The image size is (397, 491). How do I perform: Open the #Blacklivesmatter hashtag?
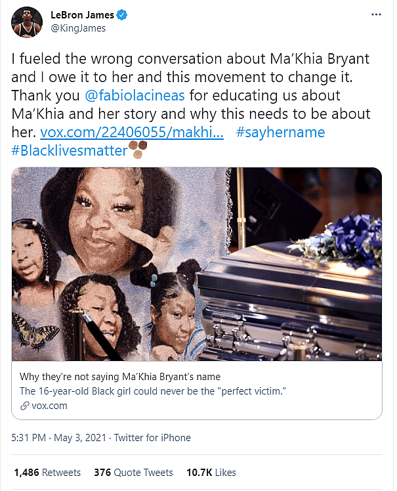click(70, 150)
